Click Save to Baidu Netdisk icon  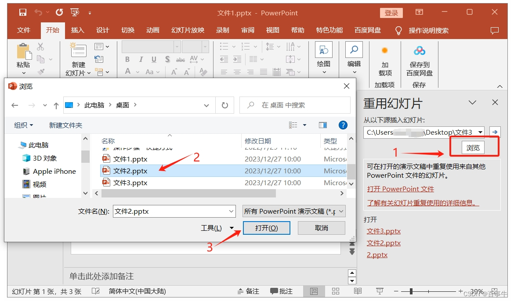click(419, 51)
